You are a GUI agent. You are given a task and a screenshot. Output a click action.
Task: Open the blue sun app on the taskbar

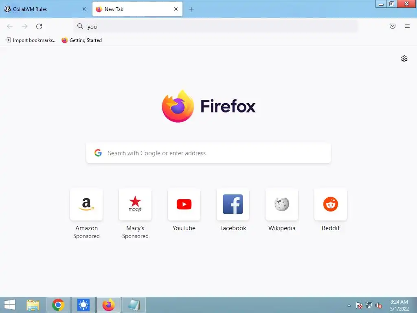[x=83, y=305]
